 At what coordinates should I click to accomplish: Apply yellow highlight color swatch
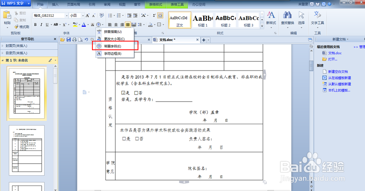click(75, 24)
